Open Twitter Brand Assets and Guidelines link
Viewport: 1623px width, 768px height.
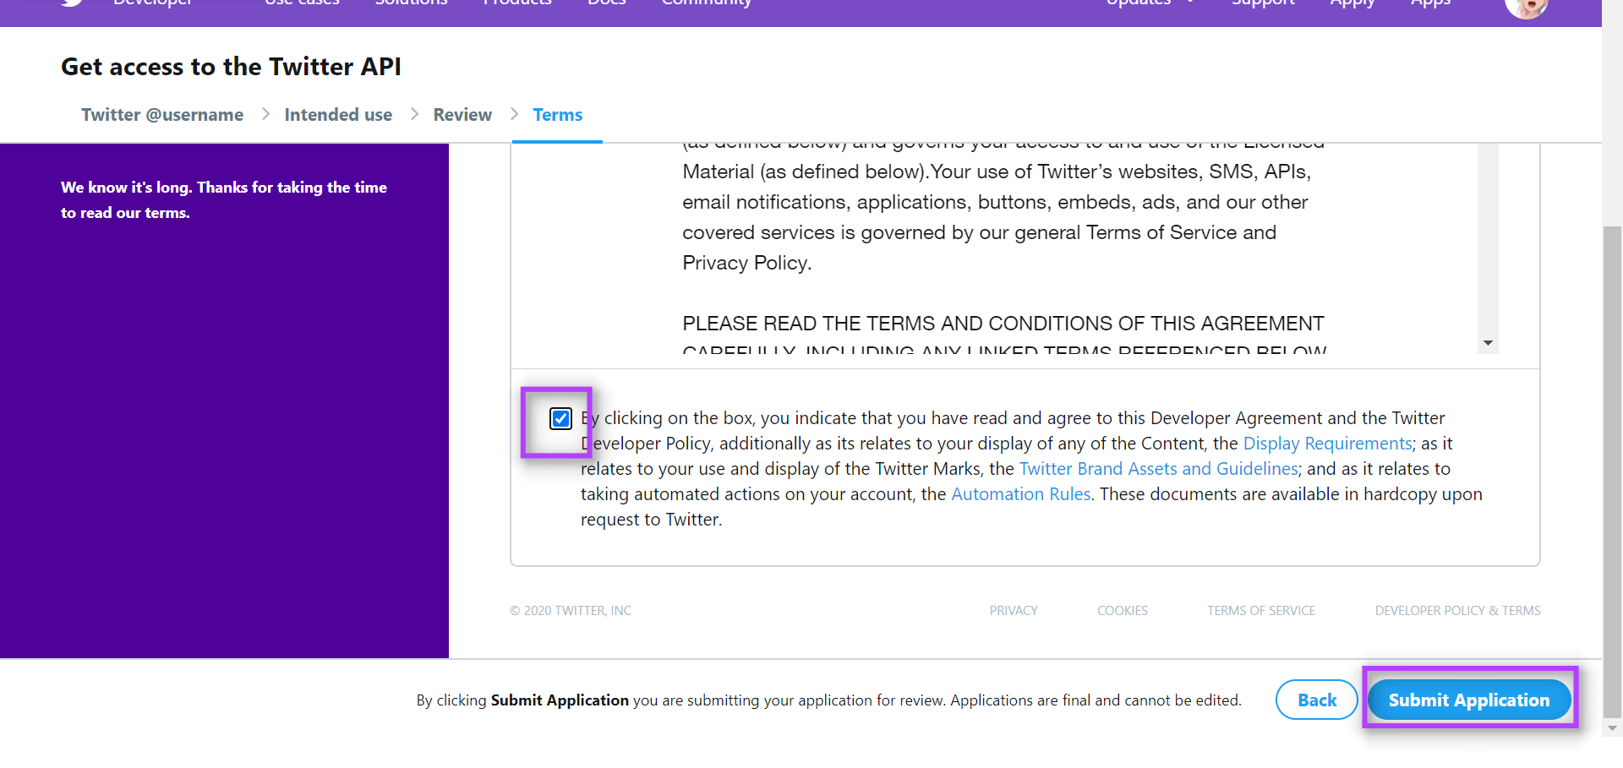tap(1159, 469)
